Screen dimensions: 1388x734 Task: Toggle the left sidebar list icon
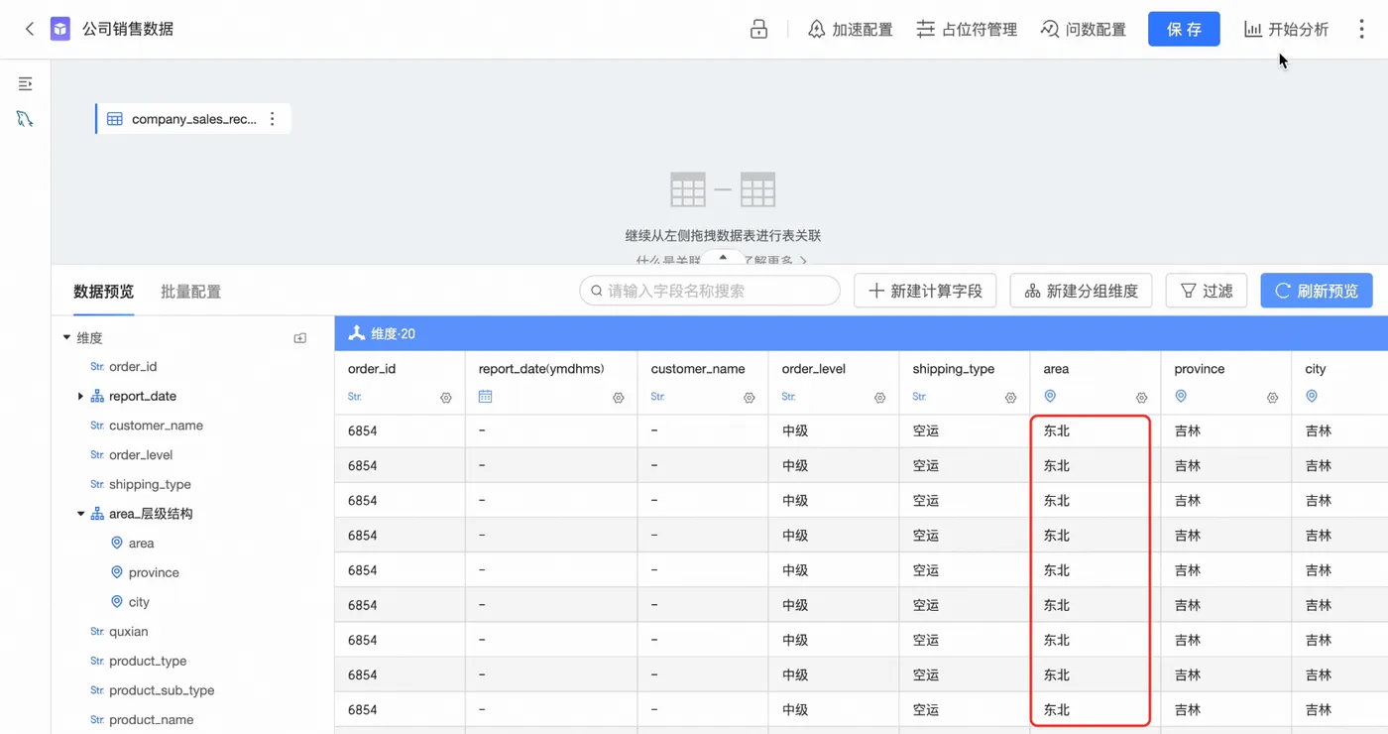(26, 84)
